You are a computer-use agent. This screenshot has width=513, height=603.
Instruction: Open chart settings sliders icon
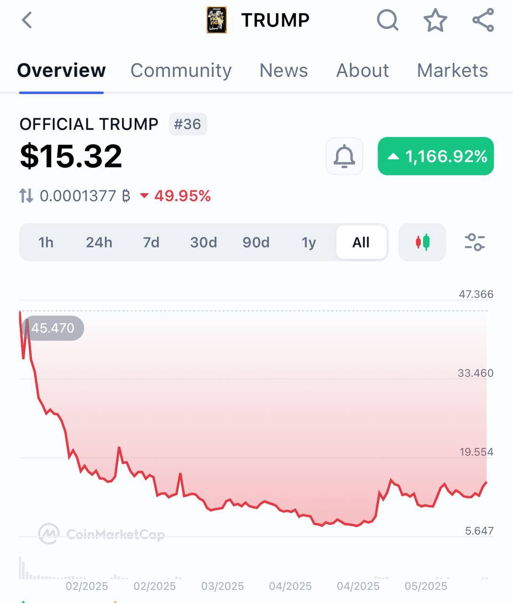(x=474, y=242)
